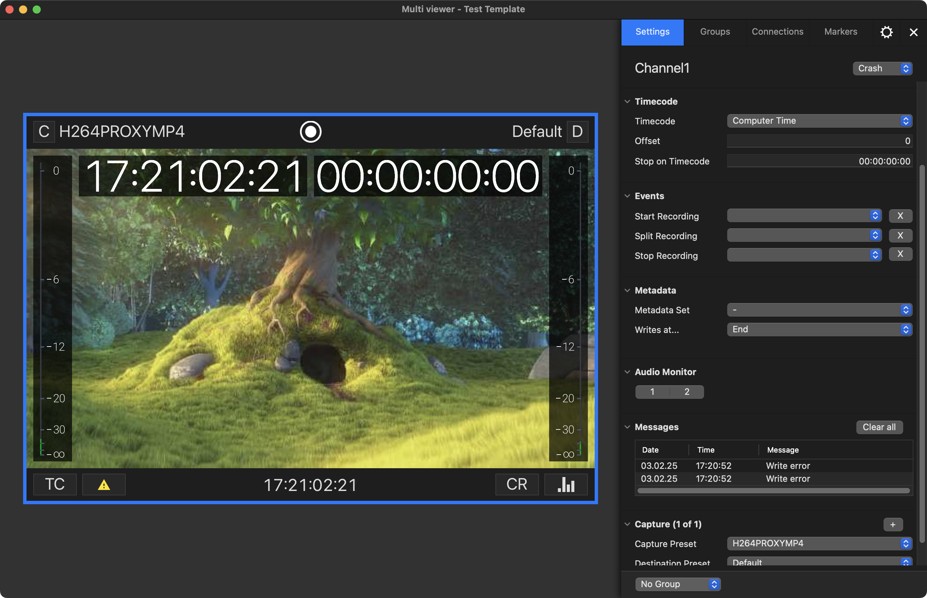The width and height of the screenshot is (927, 598).
Task: Click the 00:00:00:00 duration display
Action: (x=427, y=176)
